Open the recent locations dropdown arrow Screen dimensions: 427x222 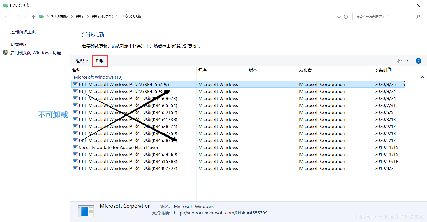click(x=26, y=17)
